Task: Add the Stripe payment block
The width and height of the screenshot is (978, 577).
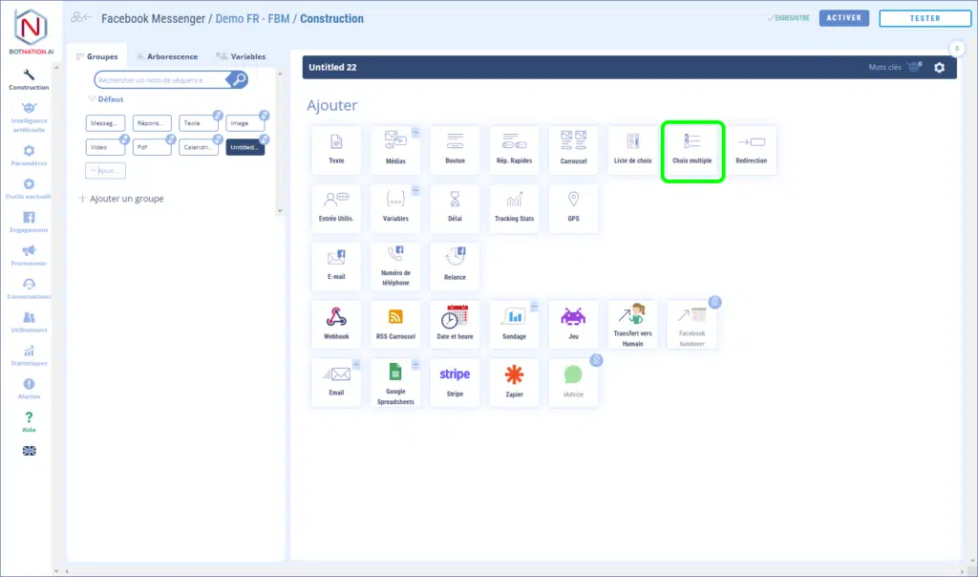Action: click(455, 382)
